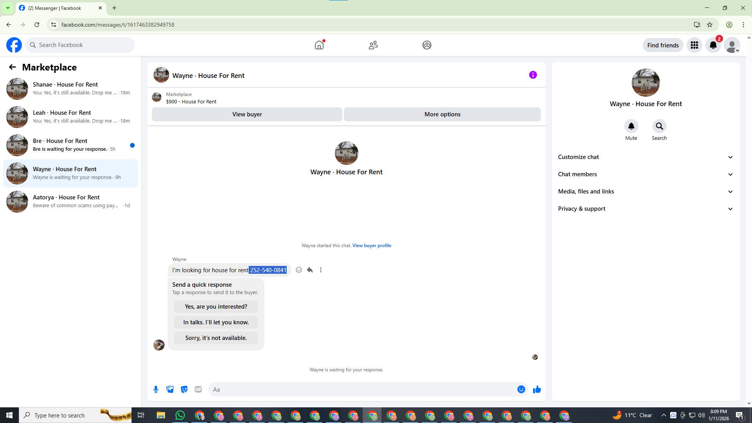
Task: Click the install app icon in address bar
Action: pyautogui.click(x=697, y=25)
